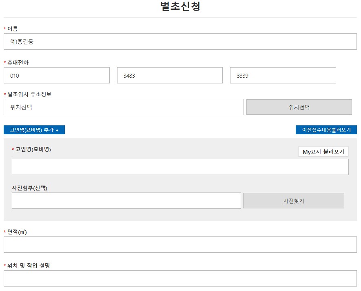Click the 면적(㎡) area input field
This screenshot has width=361, height=291.
coord(179,244)
